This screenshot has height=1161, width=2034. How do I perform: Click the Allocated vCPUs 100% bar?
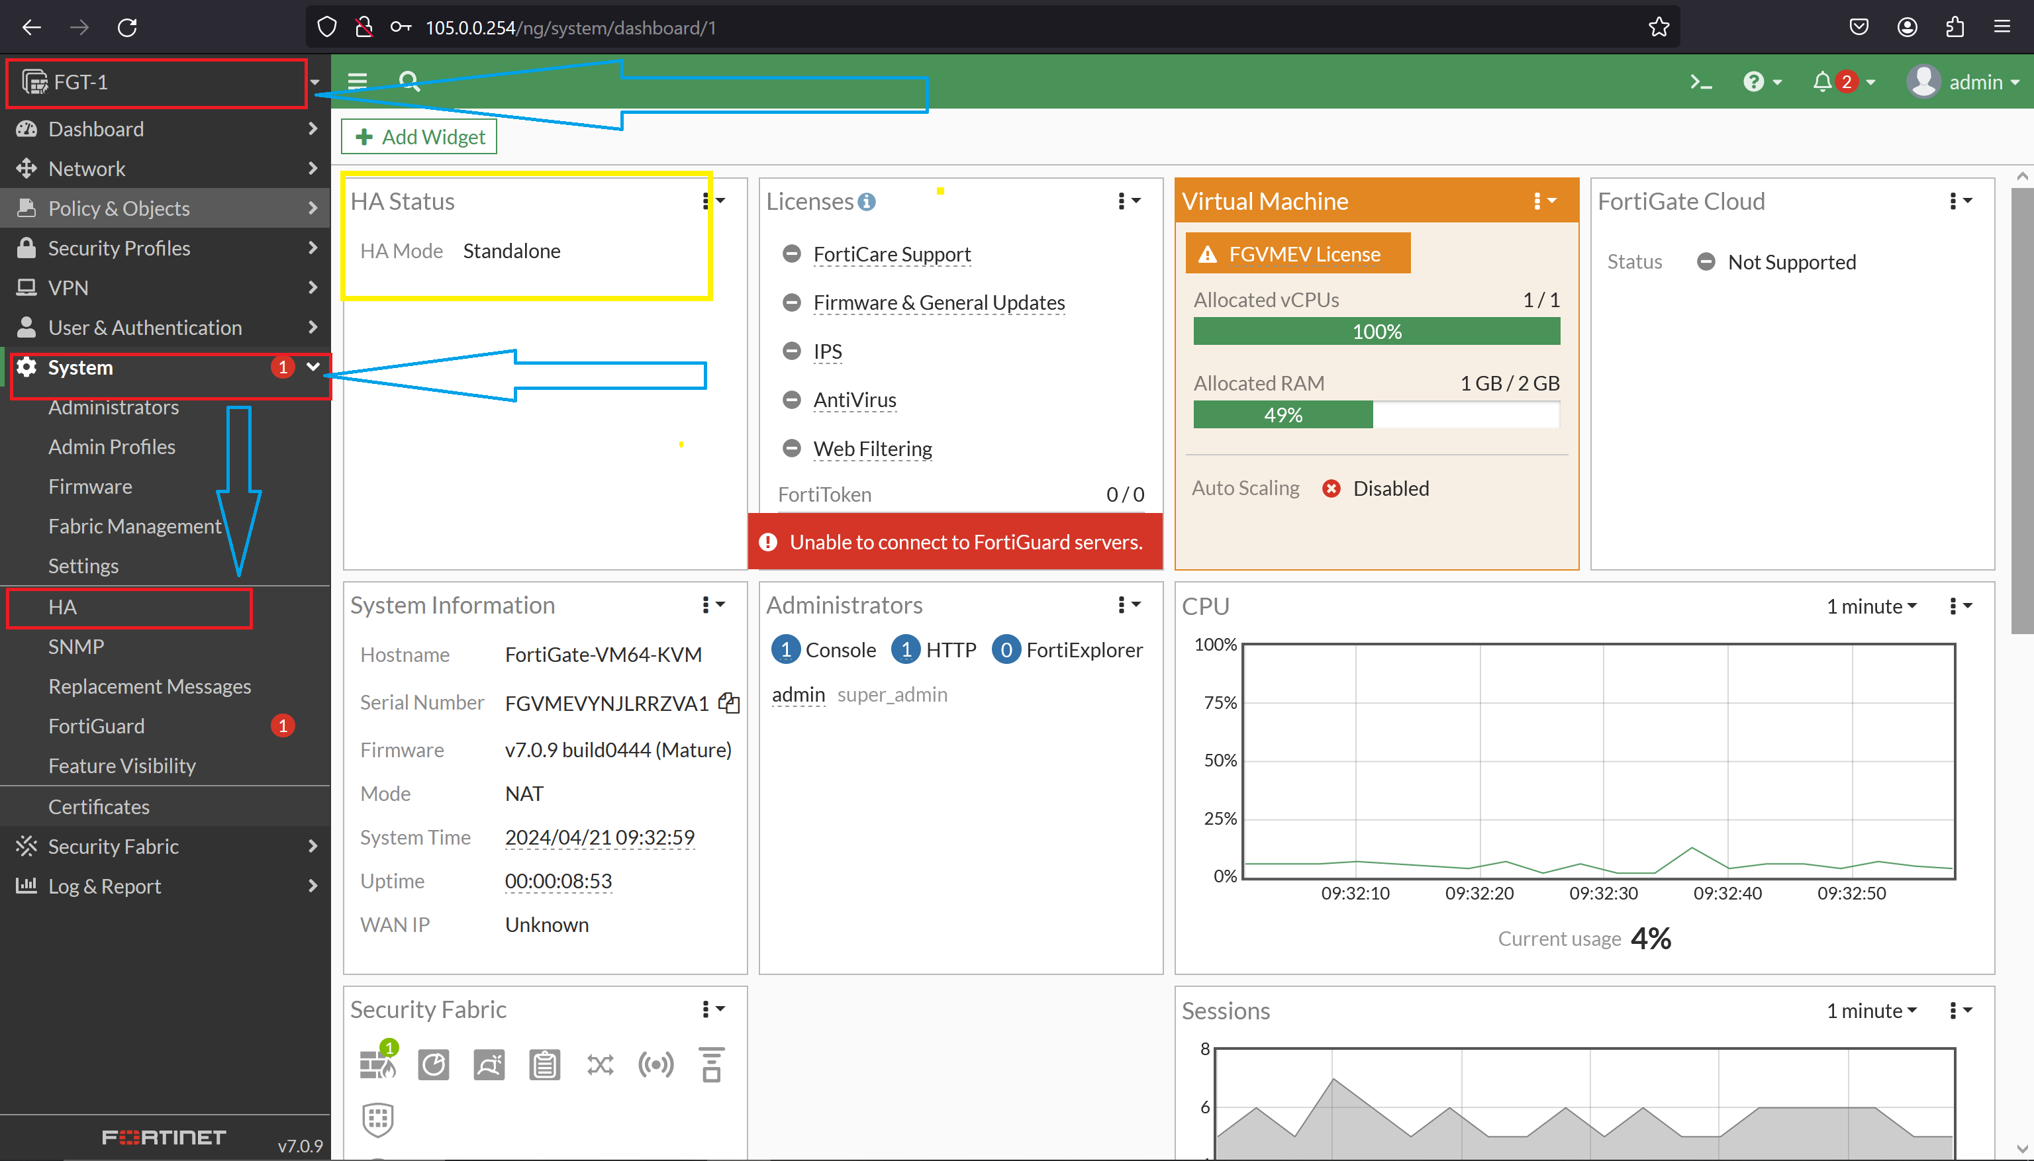[x=1377, y=332]
